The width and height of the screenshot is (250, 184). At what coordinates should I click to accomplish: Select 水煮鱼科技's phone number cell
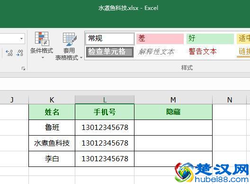(x=105, y=143)
